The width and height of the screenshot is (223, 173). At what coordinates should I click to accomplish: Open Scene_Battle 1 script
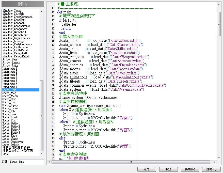11,123
